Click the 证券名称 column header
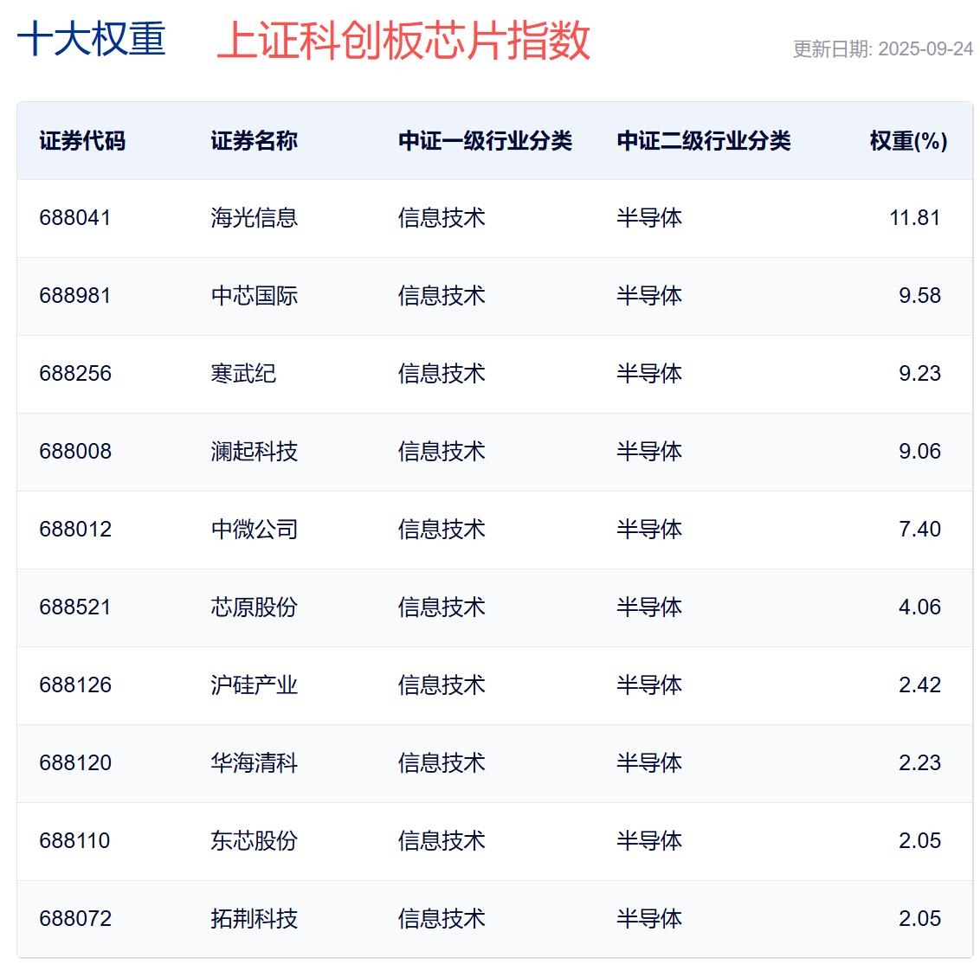This screenshot has height=964, width=980. click(x=255, y=140)
